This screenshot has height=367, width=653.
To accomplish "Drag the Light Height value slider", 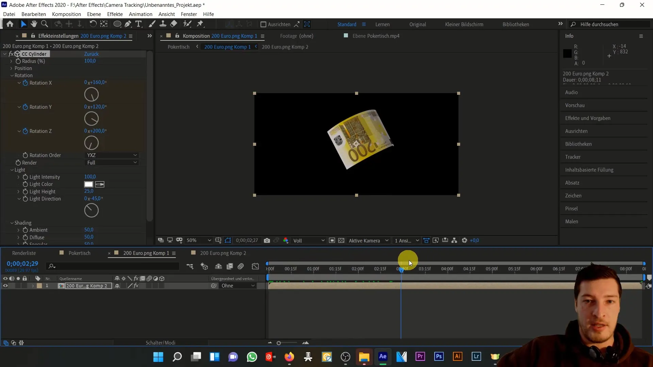I will pos(88,191).
